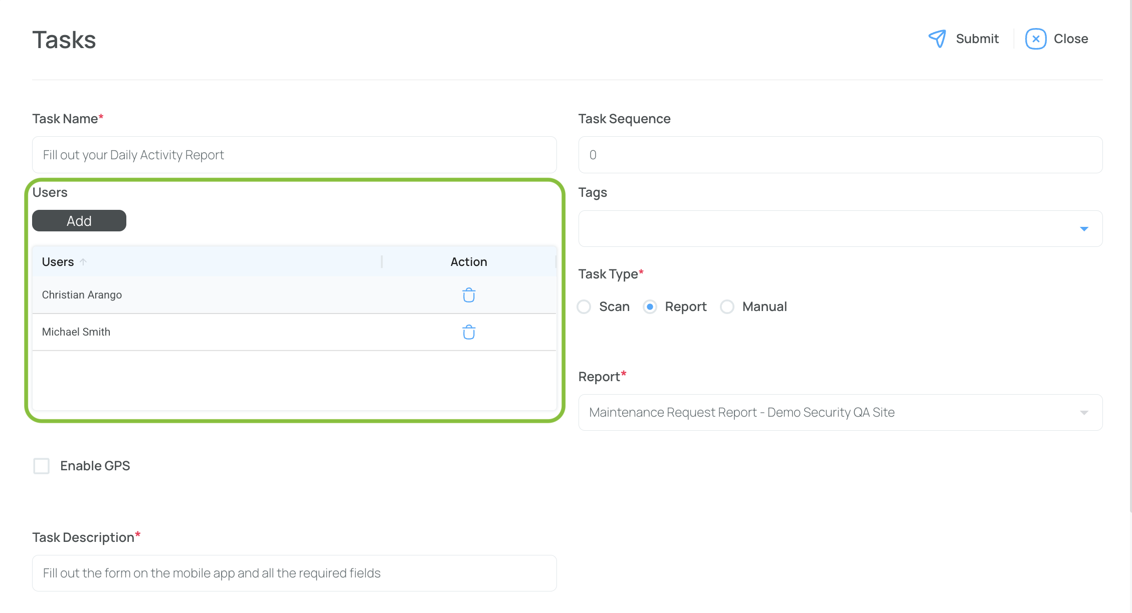Delete Christian Arango using trash icon
The height and width of the screenshot is (613, 1132).
click(469, 295)
